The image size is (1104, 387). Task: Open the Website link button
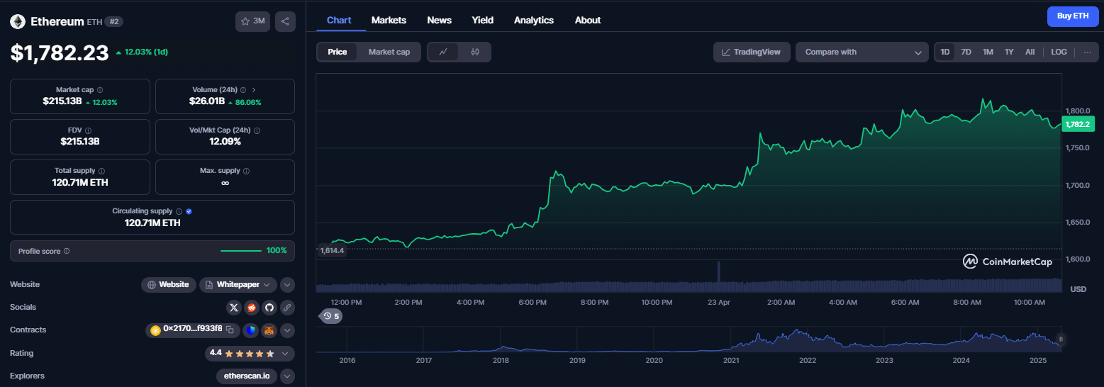click(169, 285)
